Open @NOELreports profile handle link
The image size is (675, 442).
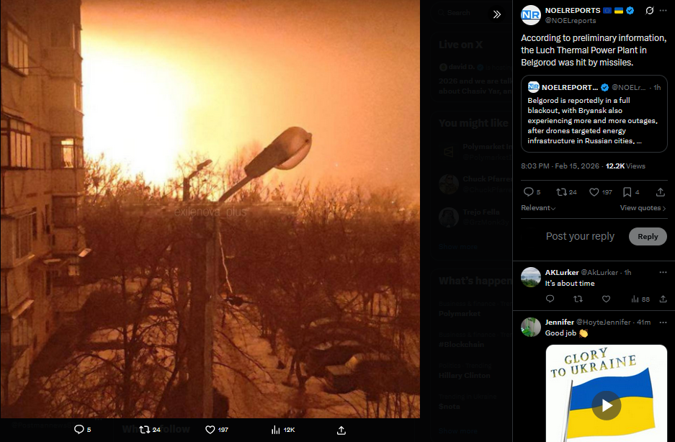click(x=571, y=21)
